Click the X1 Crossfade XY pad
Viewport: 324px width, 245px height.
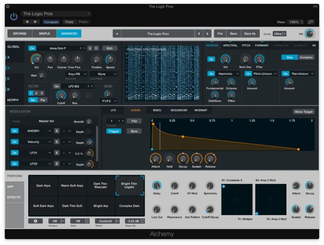pos(237,200)
